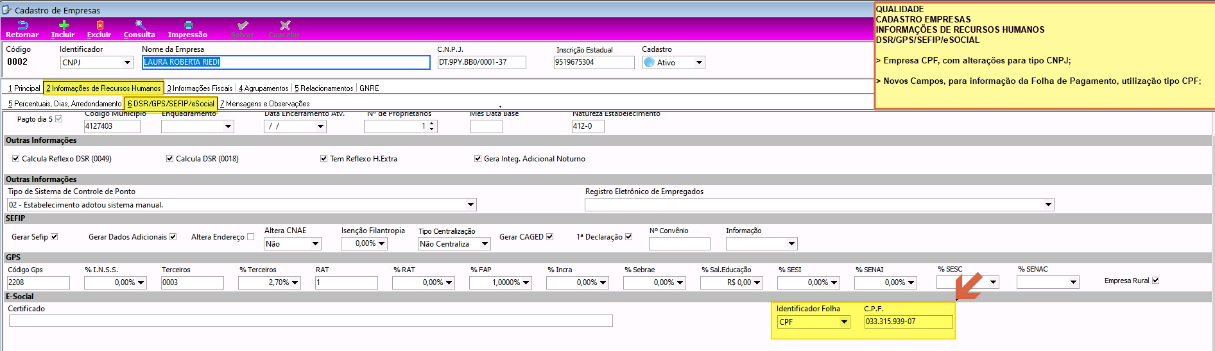This screenshot has width=1215, height=351.
Task: Increase the Nº de Proprietários spinner value
Action: coord(431,124)
